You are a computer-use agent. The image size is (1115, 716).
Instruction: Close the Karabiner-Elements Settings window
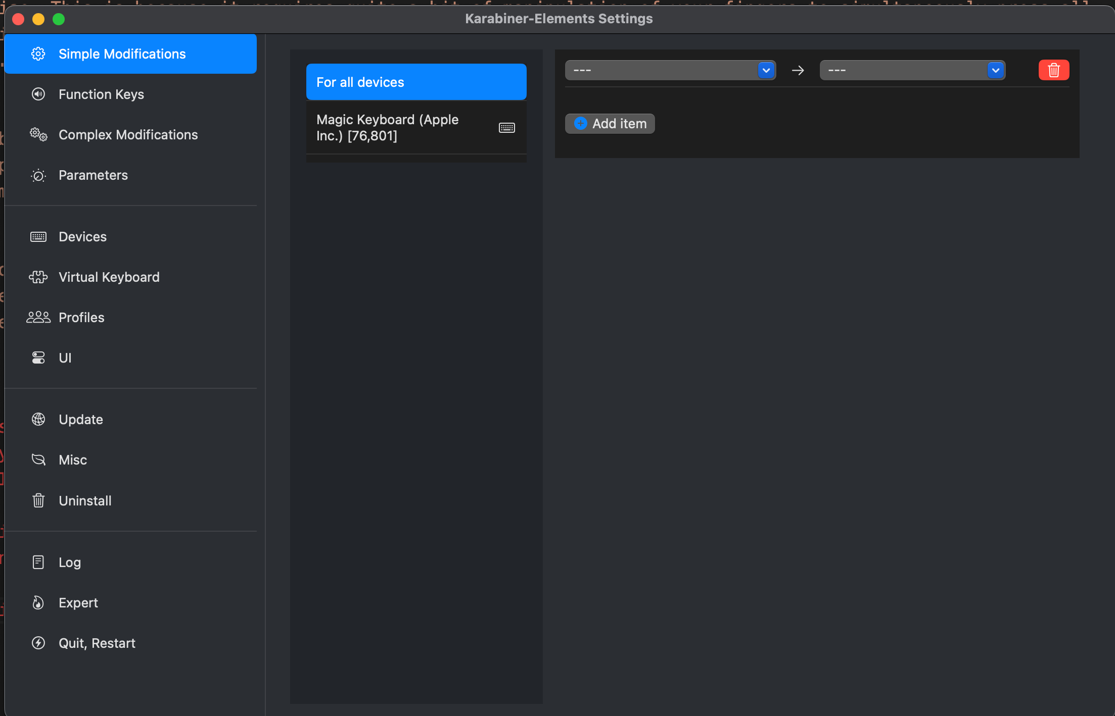tap(19, 19)
